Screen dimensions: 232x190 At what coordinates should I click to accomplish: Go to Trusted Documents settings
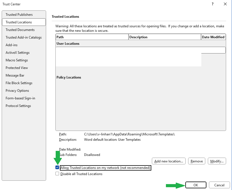(24, 30)
